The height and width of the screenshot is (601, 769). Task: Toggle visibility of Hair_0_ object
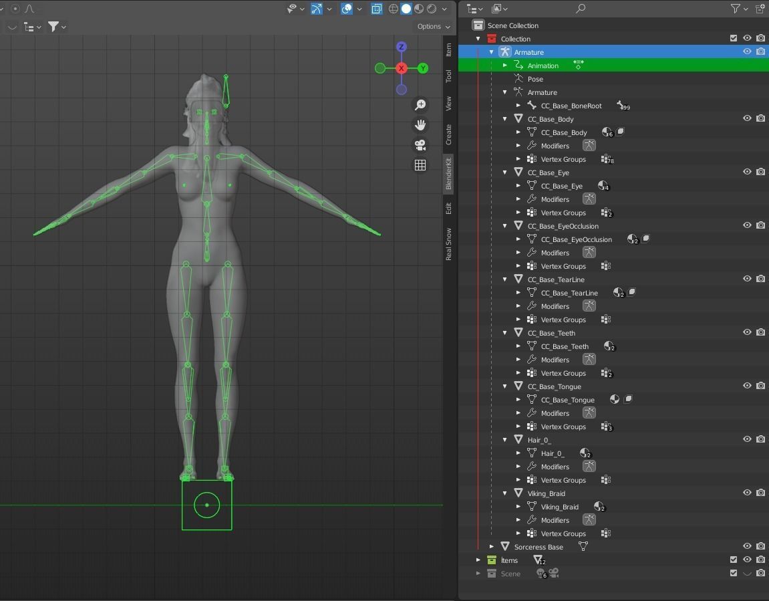[747, 439]
